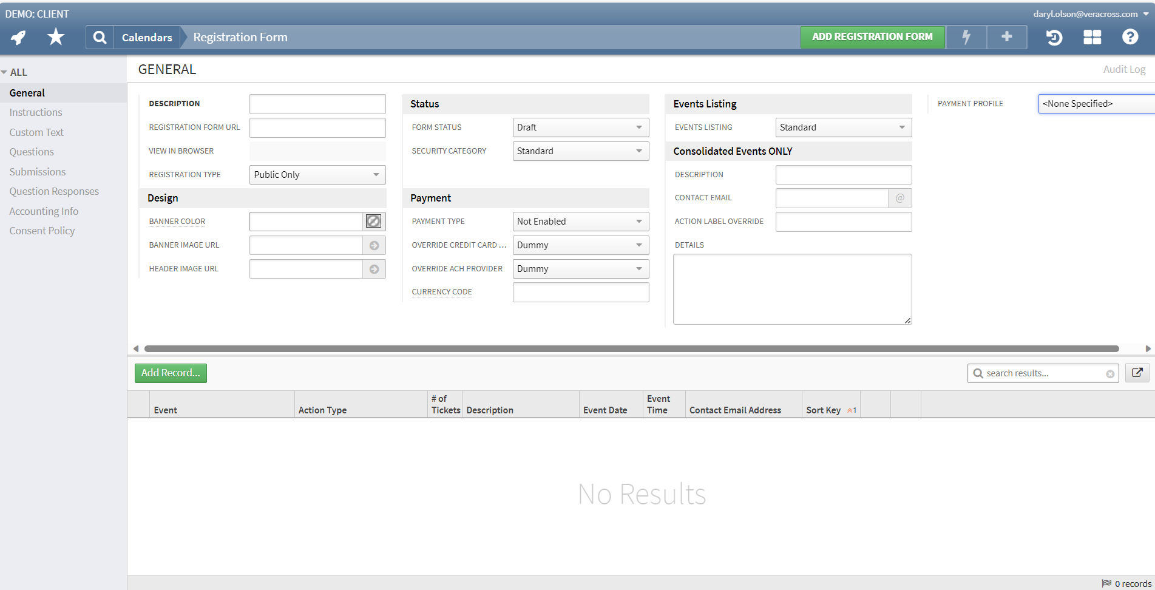
Task: Click the Add Registration Form button
Action: pyautogui.click(x=872, y=37)
